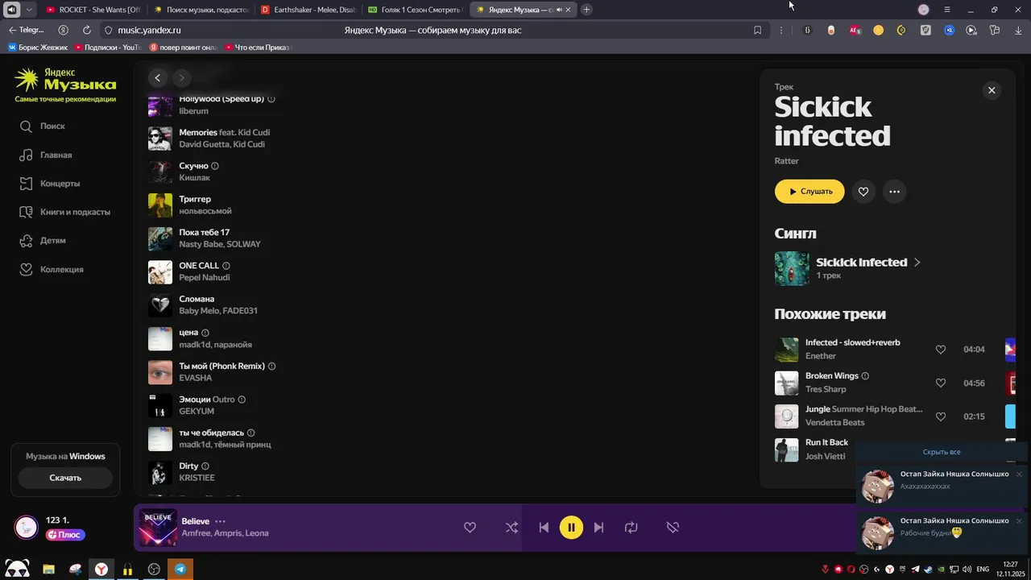Expand the tab list dropdown arrow at the start of the tab strip
The height and width of the screenshot is (580, 1031).
(29, 10)
